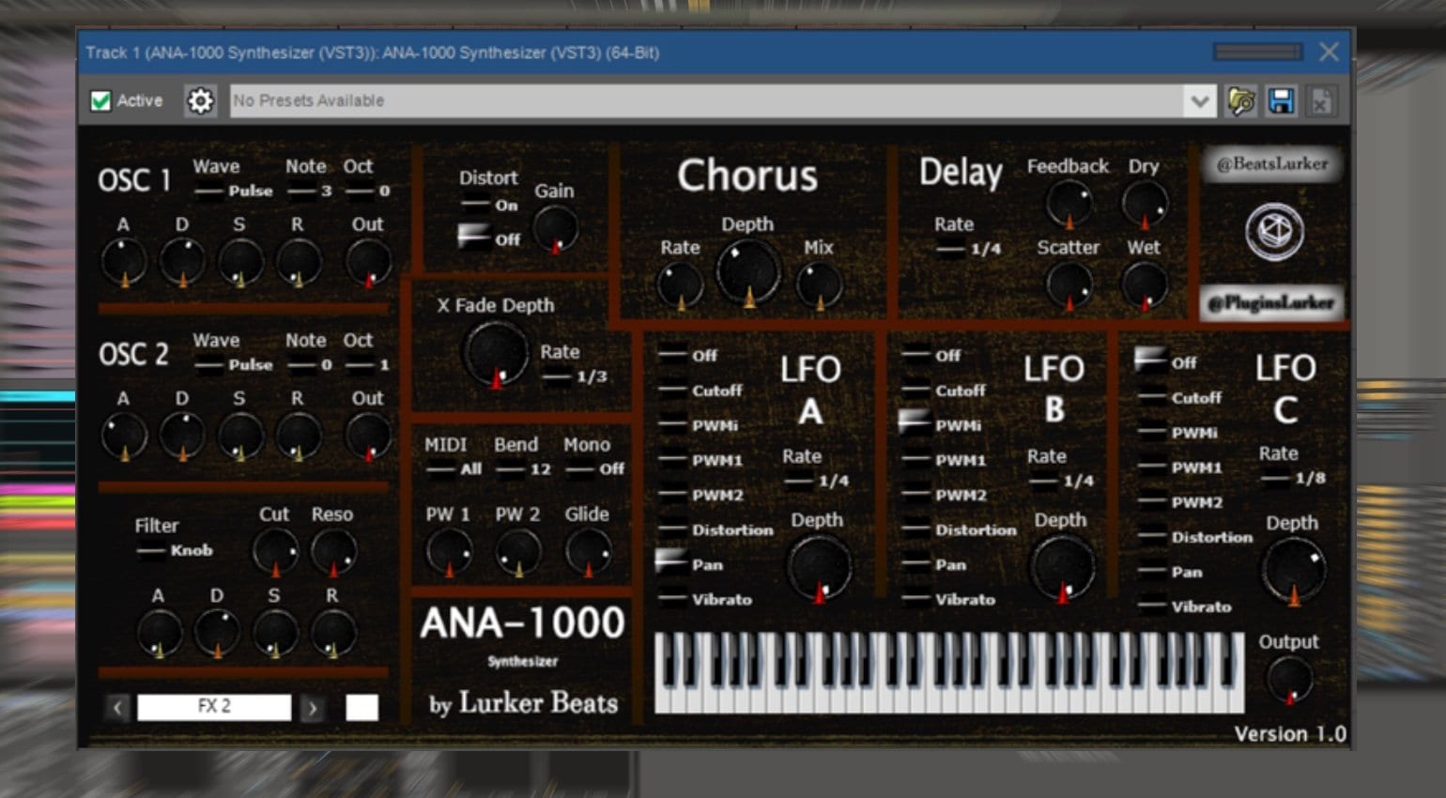Click the OSC 1 Out knob

(368, 262)
